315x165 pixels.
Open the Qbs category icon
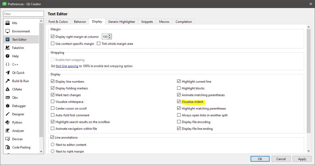[x=8, y=97]
